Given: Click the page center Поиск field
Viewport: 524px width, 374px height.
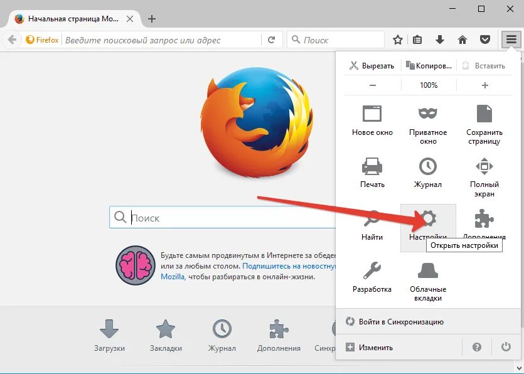Looking at the screenshot, I should (x=223, y=217).
